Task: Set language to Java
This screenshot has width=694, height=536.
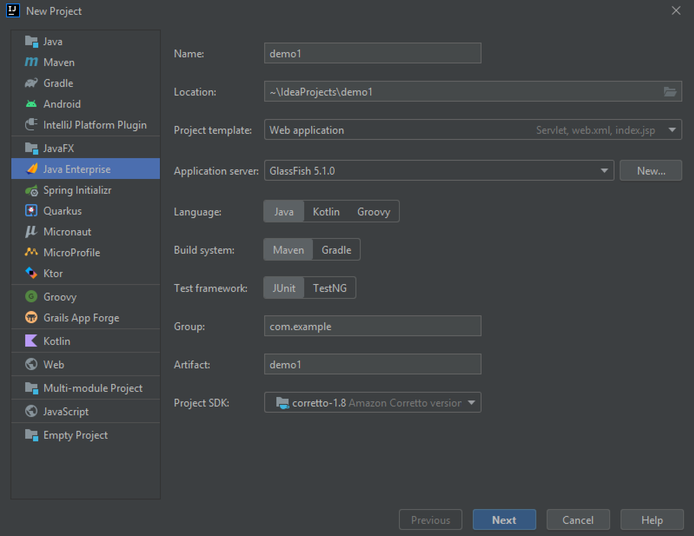Action: click(x=284, y=212)
